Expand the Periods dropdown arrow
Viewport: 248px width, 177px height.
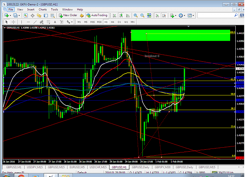point(185,15)
